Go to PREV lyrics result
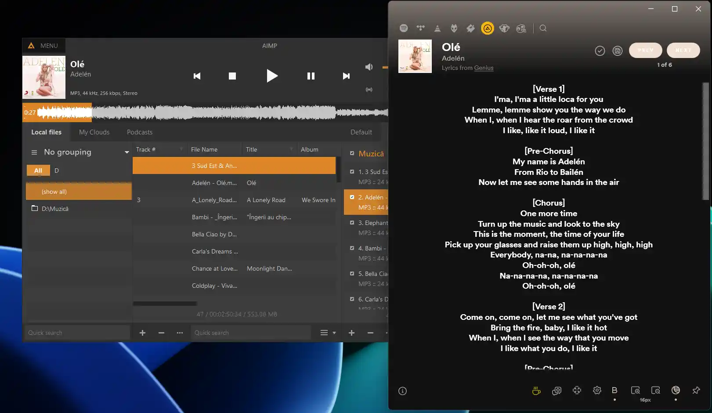Viewport: 712px width, 413px height. [x=645, y=50]
